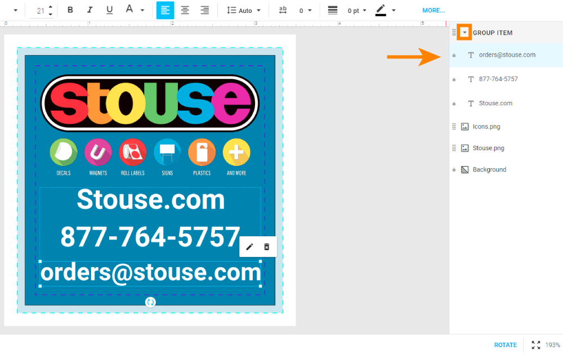Select the Background layer
Viewport: 563px width, 355px height.
pyautogui.click(x=506, y=169)
